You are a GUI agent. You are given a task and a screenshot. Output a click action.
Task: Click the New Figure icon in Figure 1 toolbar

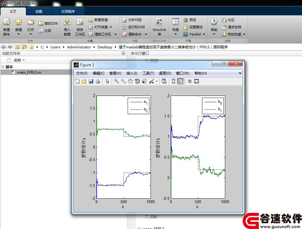(77, 81)
